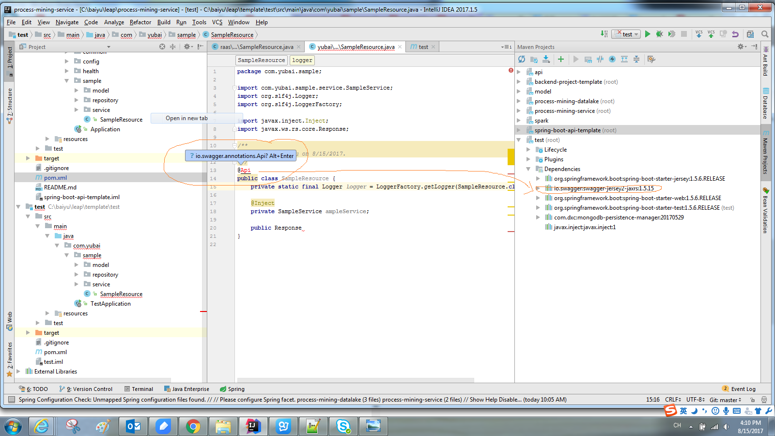The height and width of the screenshot is (436, 775).
Task: Open the Navigate menu
Action: 67,22
